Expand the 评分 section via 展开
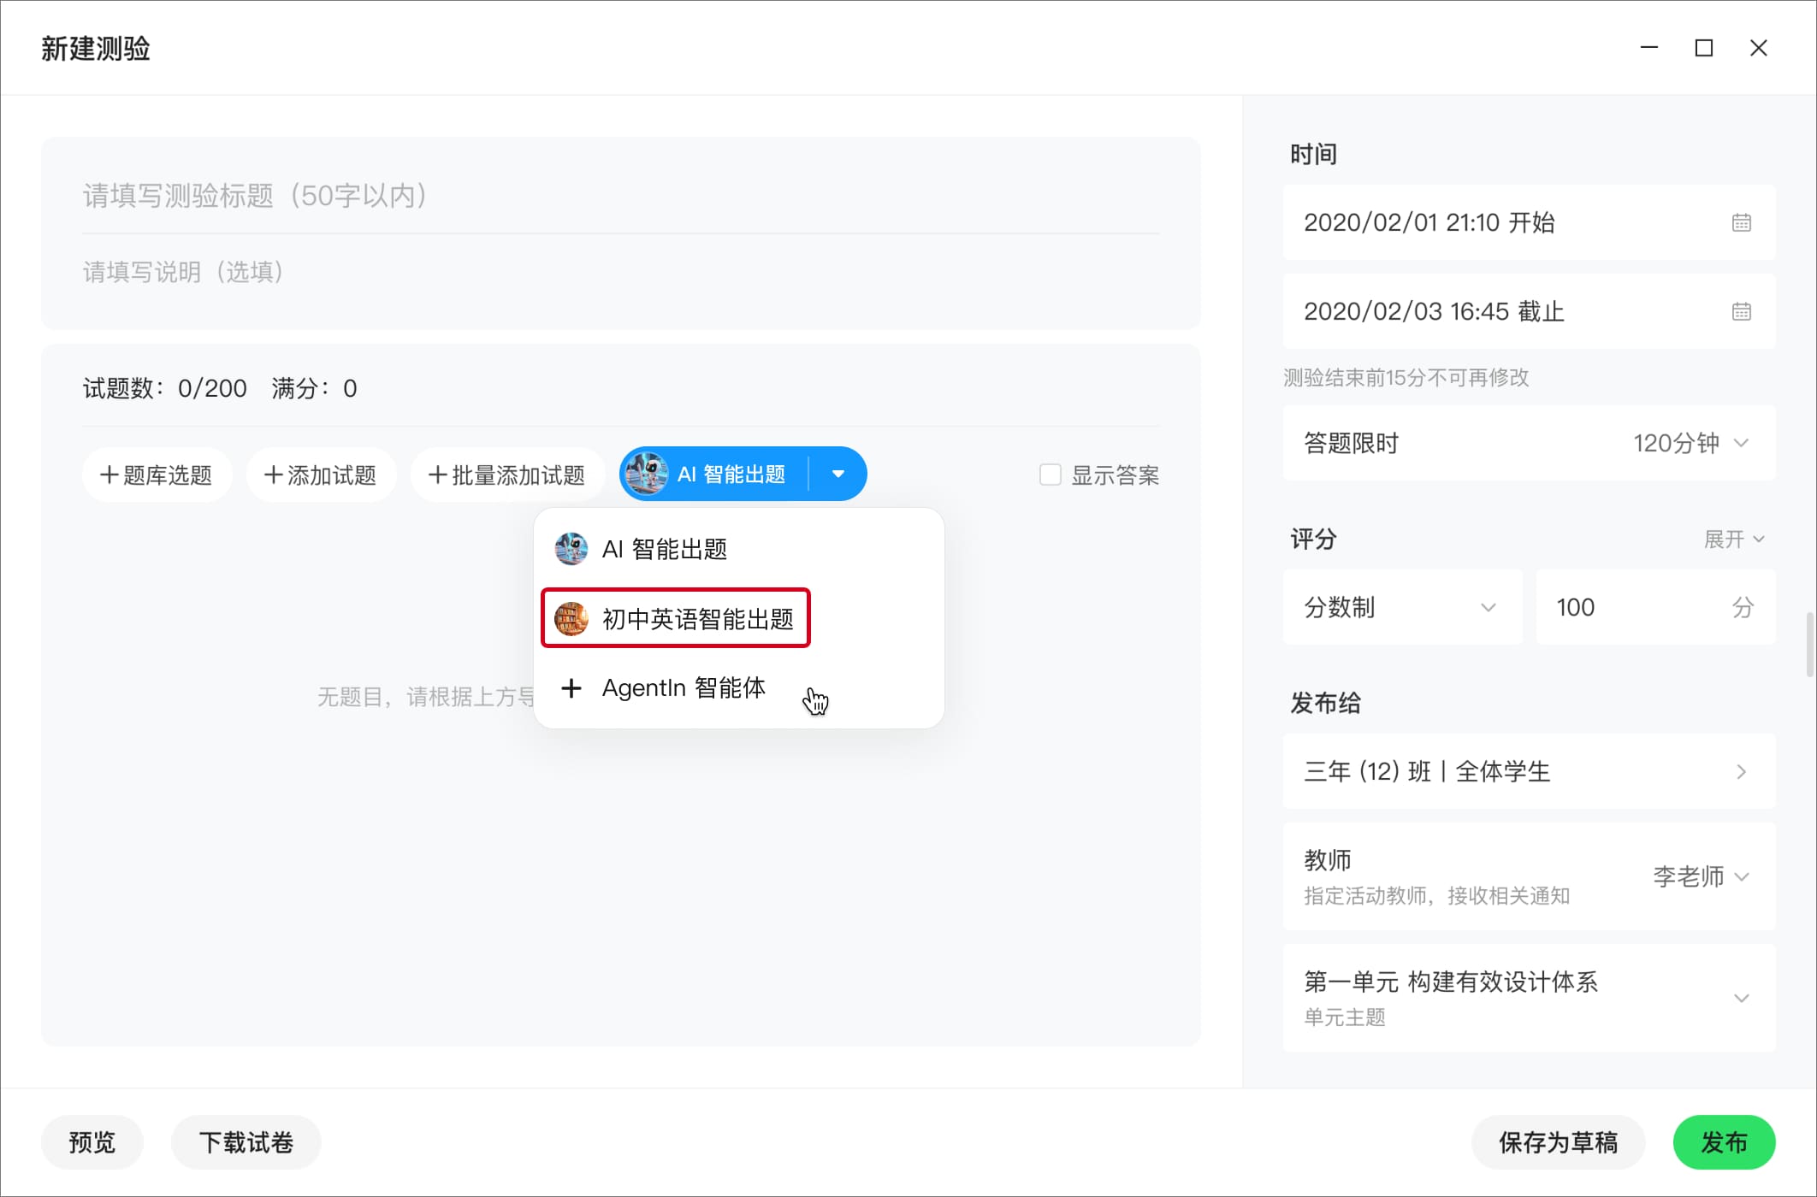This screenshot has width=1817, height=1197. pos(1733,540)
